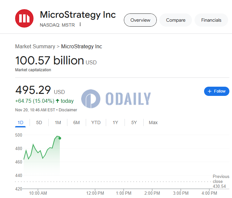Switch to the Compare tab

click(175, 20)
